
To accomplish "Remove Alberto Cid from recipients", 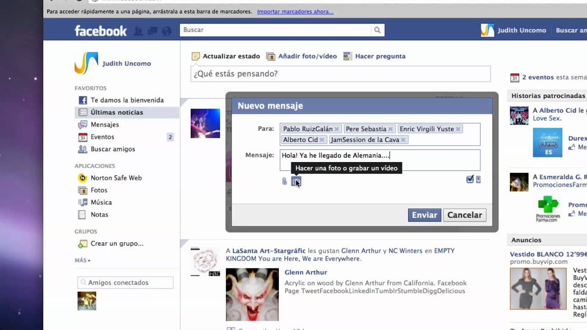I will (322, 140).
